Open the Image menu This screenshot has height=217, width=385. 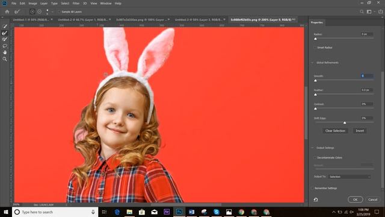point(32,4)
